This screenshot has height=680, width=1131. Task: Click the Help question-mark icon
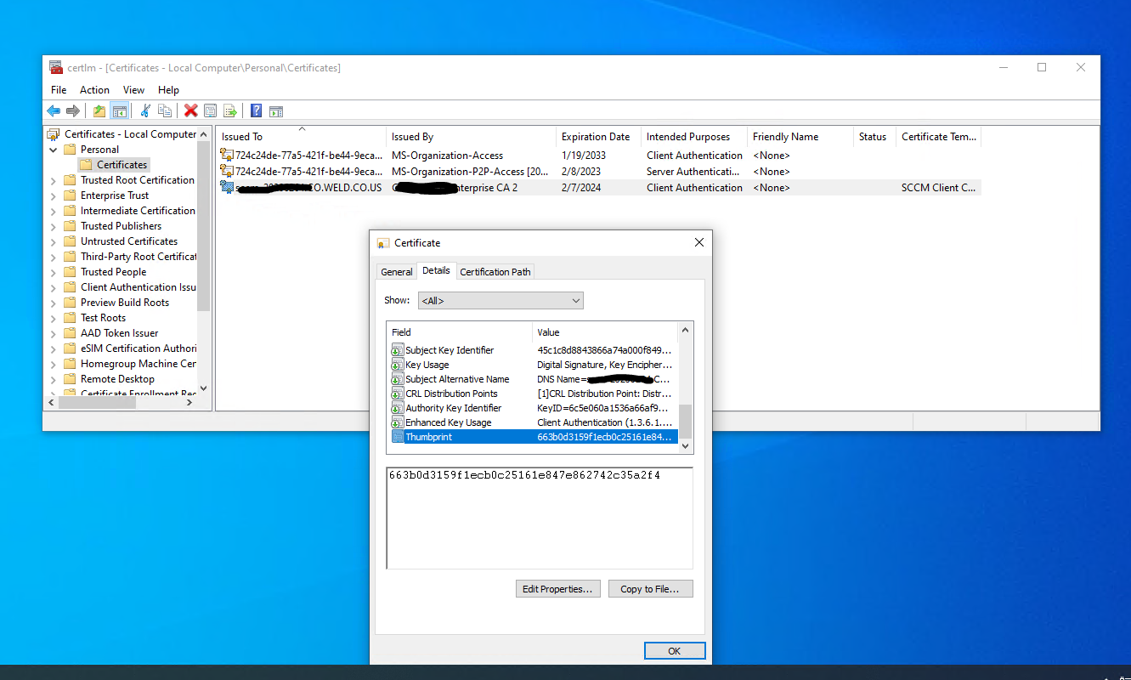pyautogui.click(x=256, y=110)
